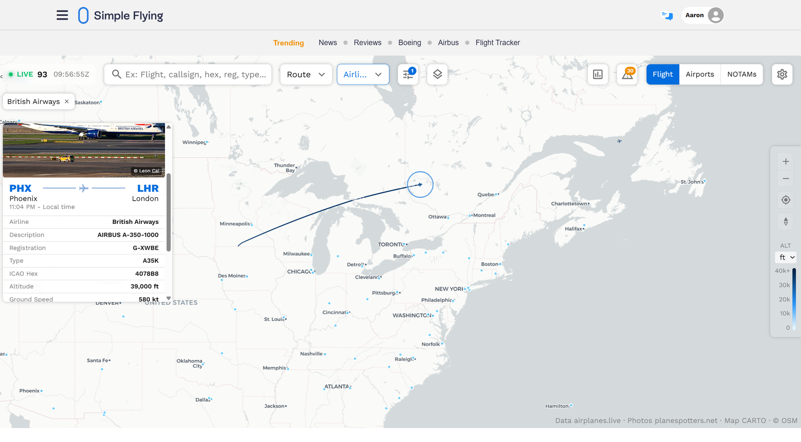The width and height of the screenshot is (801, 442).
Task: Zoom out the map with minus
Action: click(x=785, y=179)
